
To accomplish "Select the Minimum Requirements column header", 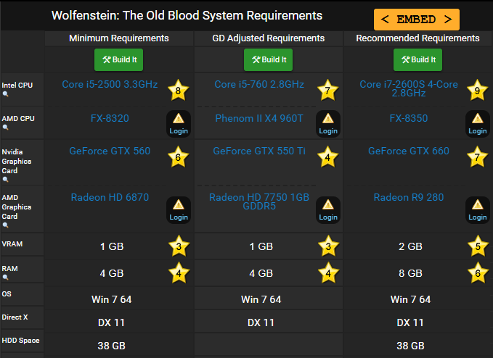I will point(119,38).
